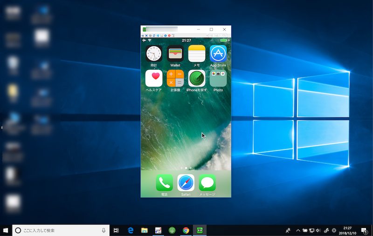Click the red record icon in viewer toolbar
Image resolution: width=373 pixels, height=236 pixels.
169,36
